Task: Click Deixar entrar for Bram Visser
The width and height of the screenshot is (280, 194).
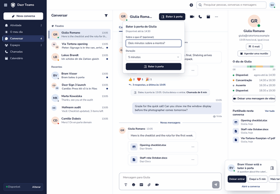Action: [237, 179]
